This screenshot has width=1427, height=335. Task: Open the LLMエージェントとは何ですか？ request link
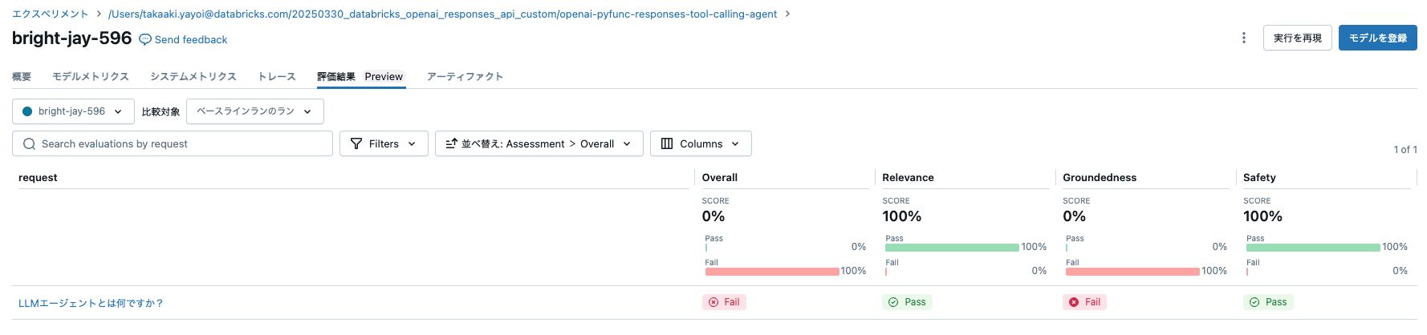click(91, 303)
